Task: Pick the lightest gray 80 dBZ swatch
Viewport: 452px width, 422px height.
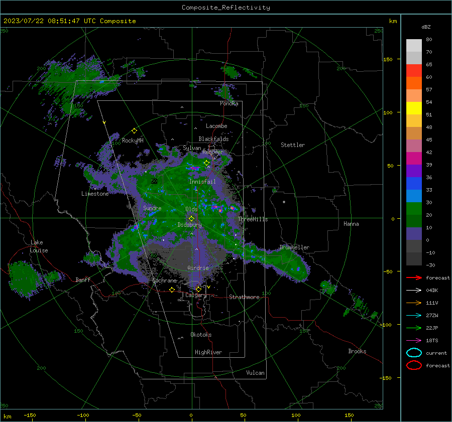Action: pos(414,46)
